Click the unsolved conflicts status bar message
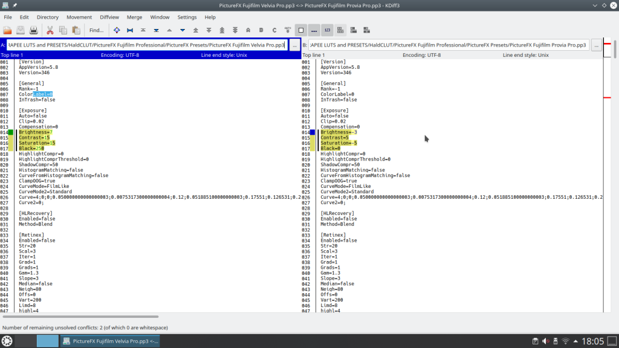This screenshot has width=619, height=348. click(85, 327)
